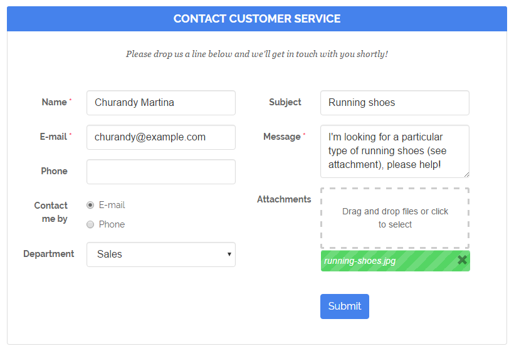Focus the empty Phone field
The width and height of the screenshot is (514, 351).
tap(161, 172)
